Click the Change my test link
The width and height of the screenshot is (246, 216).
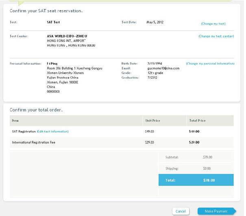point(213,24)
